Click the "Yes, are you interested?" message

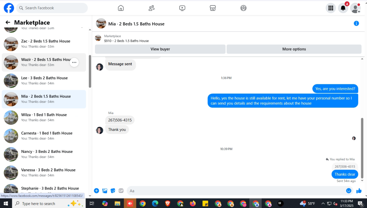click(x=335, y=89)
